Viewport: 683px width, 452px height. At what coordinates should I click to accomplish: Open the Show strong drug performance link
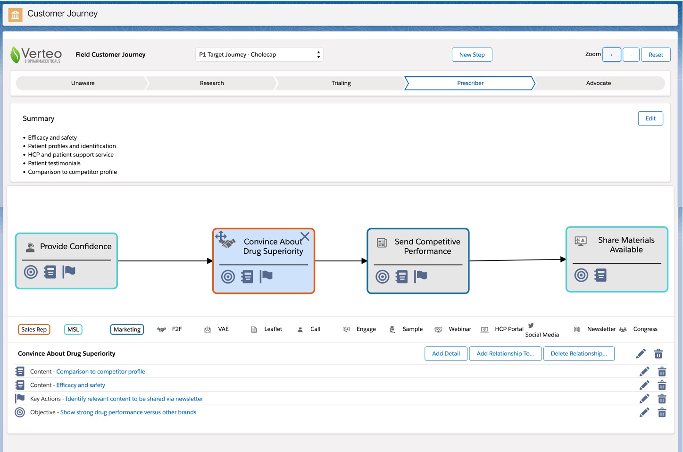pos(128,412)
